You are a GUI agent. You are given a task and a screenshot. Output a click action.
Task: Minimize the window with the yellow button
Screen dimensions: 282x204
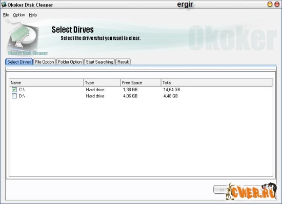(270, 4)
